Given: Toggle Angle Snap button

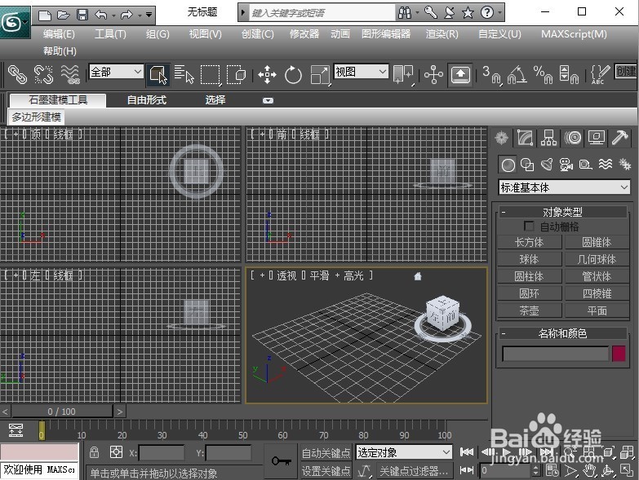Looking at the screenshot, I should click(x=517, y=75).
